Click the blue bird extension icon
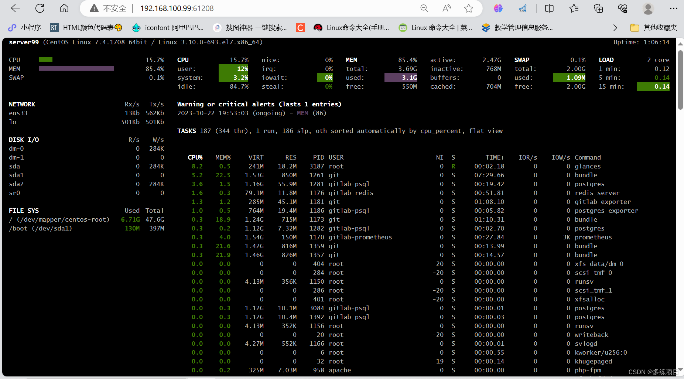The width and height of the screenshot is (684, 379). pyautogui.click(x=523, y=8)
